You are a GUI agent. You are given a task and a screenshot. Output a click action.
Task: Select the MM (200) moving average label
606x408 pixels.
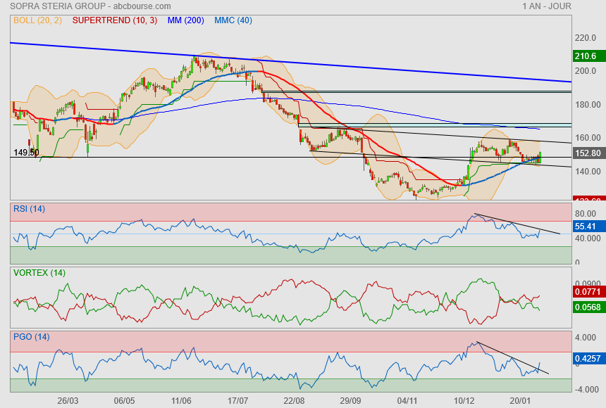pos(185,20)
